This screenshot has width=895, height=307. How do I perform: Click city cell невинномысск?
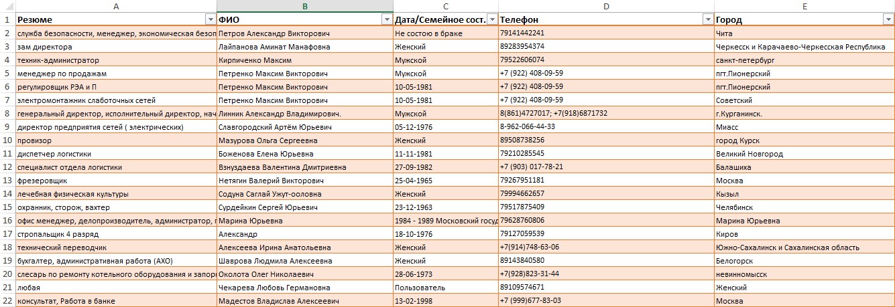(x=804, y=274)
